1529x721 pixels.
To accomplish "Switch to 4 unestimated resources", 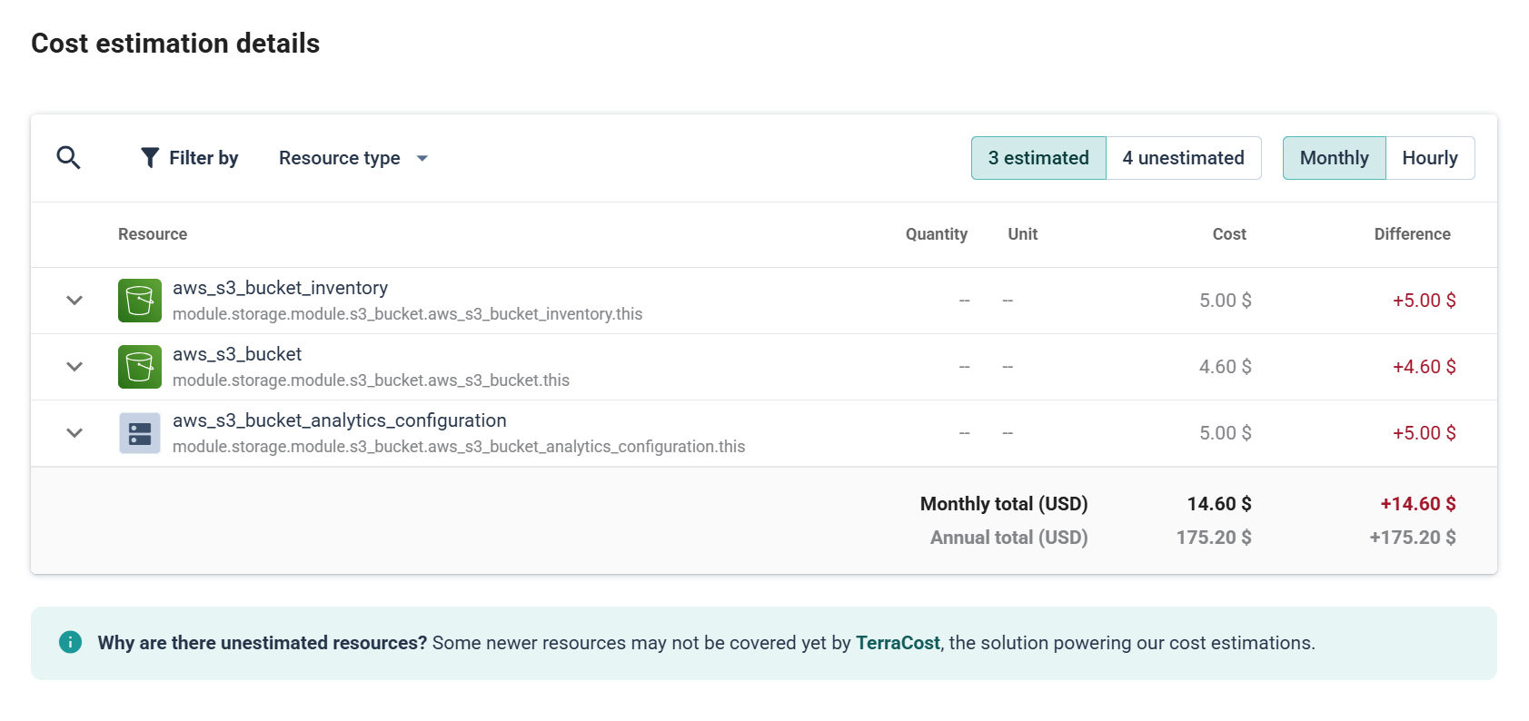I will [x=1183, y=158].
